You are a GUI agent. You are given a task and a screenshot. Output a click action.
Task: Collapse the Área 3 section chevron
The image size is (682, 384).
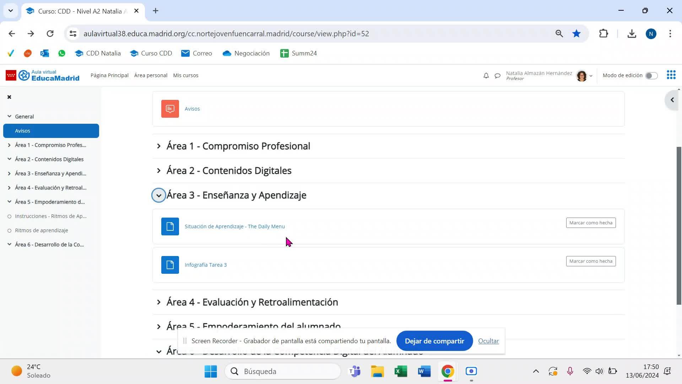pos(158,196)
